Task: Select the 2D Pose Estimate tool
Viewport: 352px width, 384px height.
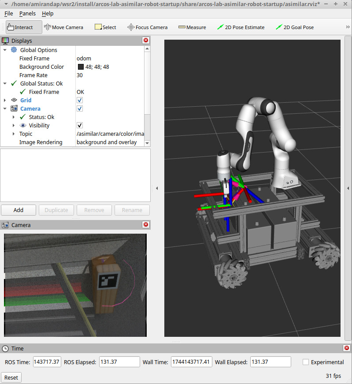Action: [x=241, y=27]
